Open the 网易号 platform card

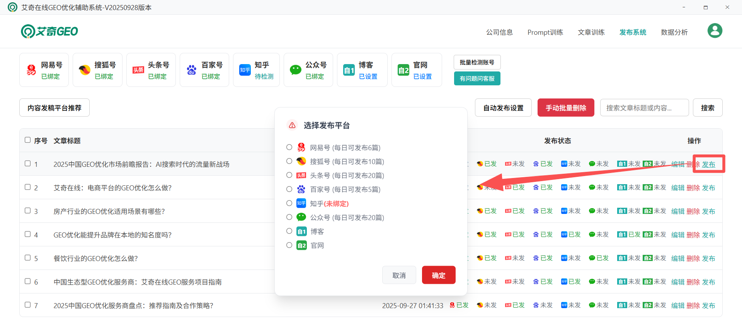tap(44, 70)
